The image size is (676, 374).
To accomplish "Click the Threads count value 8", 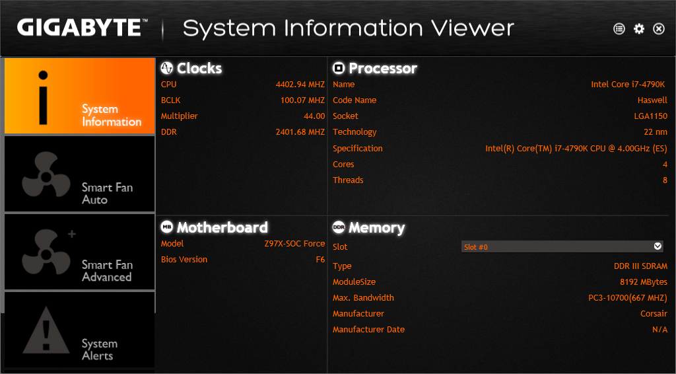I will (665, 180).
